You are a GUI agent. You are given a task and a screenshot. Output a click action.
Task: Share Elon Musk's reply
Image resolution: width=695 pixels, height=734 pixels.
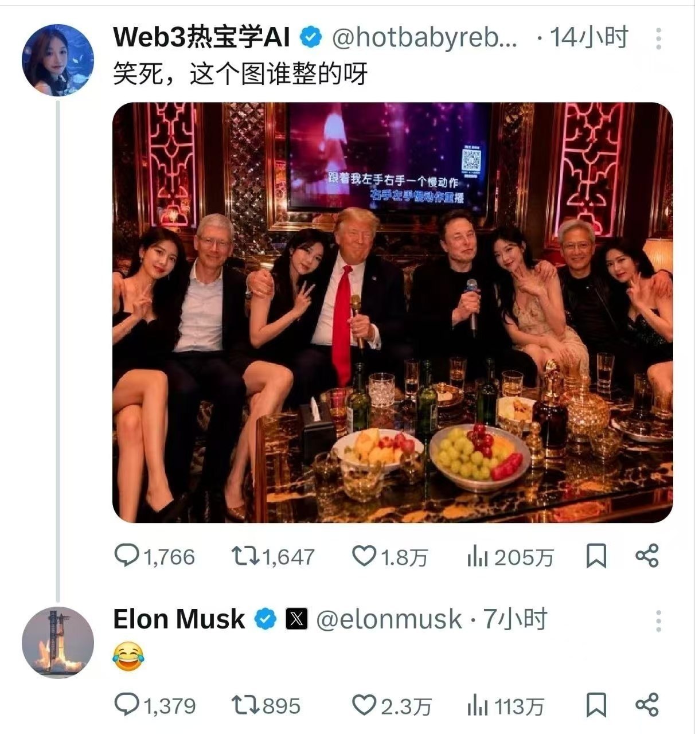647,705
